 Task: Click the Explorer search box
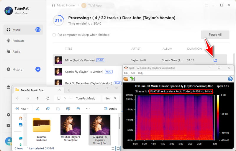(x=111, y=98)
